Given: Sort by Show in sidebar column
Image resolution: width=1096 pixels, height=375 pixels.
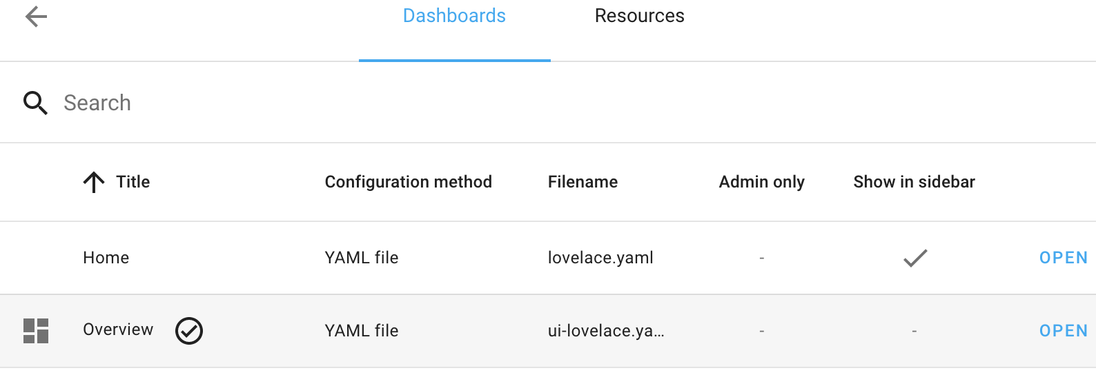Looking at the screenshot, I should click(914, 182).
